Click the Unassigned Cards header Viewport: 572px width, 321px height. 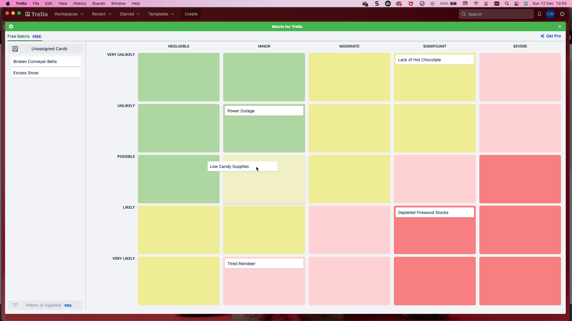(x=45, y=49)
